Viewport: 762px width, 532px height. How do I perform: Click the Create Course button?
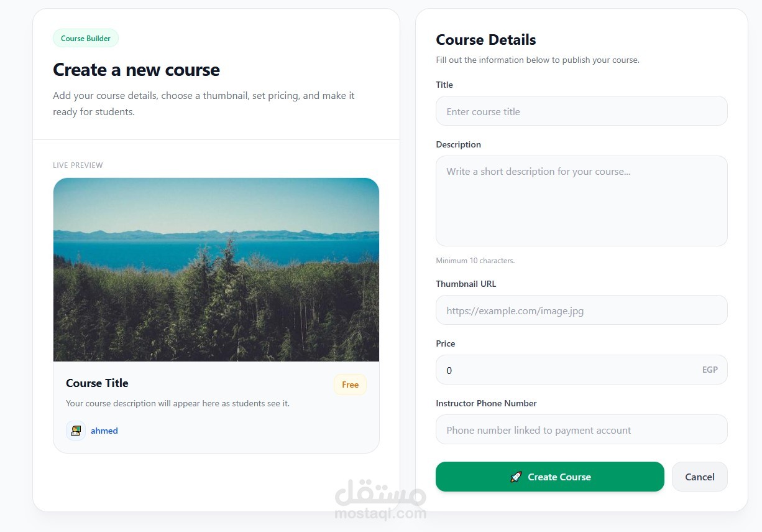[550, 477]
